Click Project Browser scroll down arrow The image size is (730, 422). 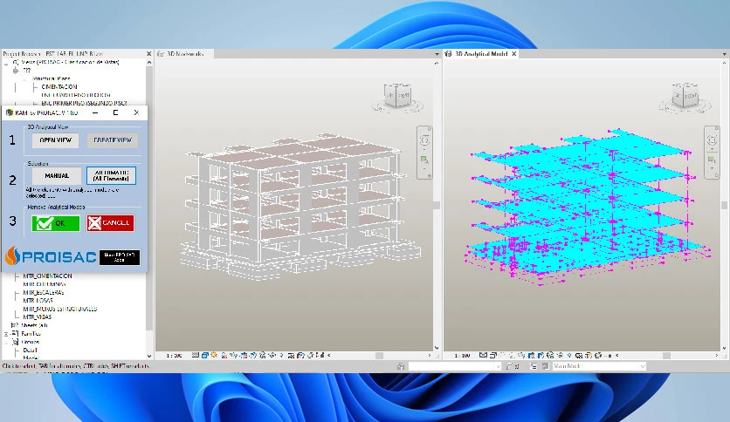pos(149,357)
